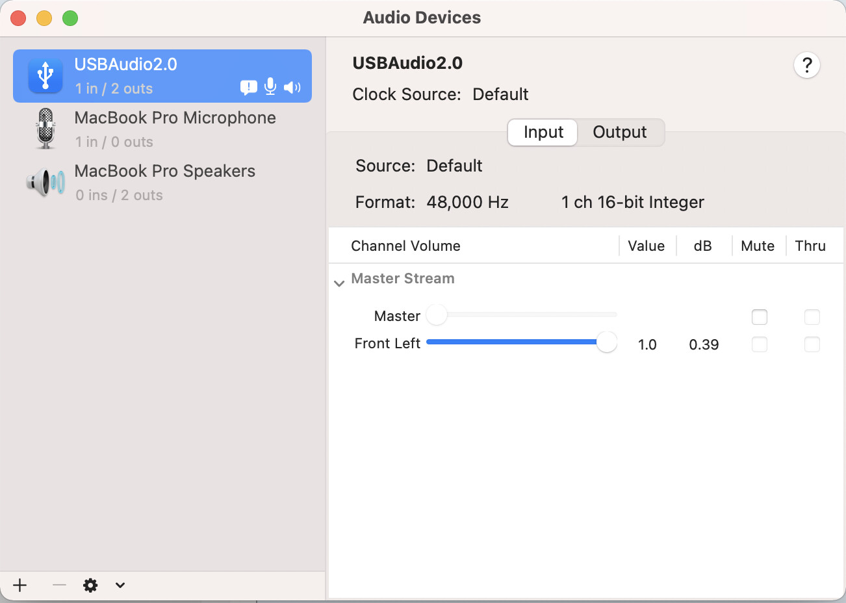Click the USB device icon for USBAudio2.0
The height and width of the screenshot is (603, 846).
tap(45, 75)
